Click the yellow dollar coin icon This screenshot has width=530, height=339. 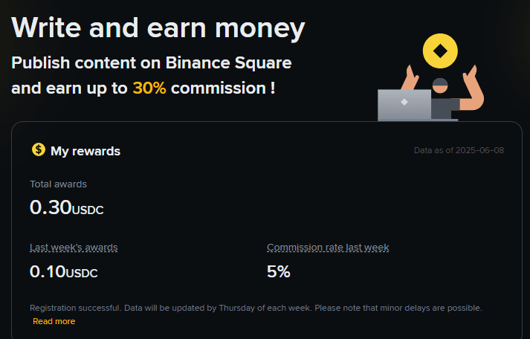pyautogui.click(x=39, y=150)
